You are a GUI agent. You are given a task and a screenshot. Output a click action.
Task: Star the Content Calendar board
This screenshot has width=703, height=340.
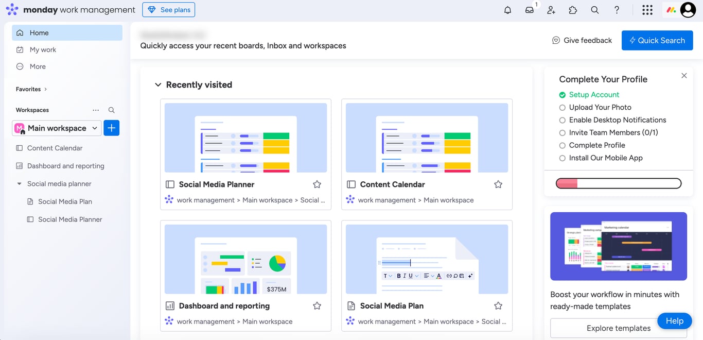coord(498,184)
